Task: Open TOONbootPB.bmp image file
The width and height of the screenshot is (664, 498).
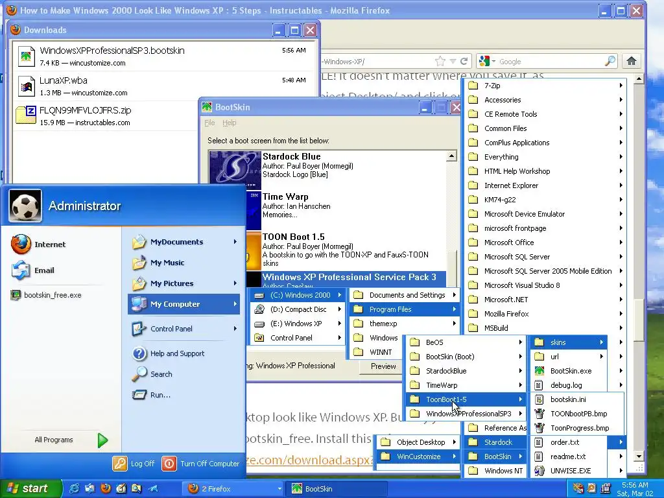Action: [577, 414]
